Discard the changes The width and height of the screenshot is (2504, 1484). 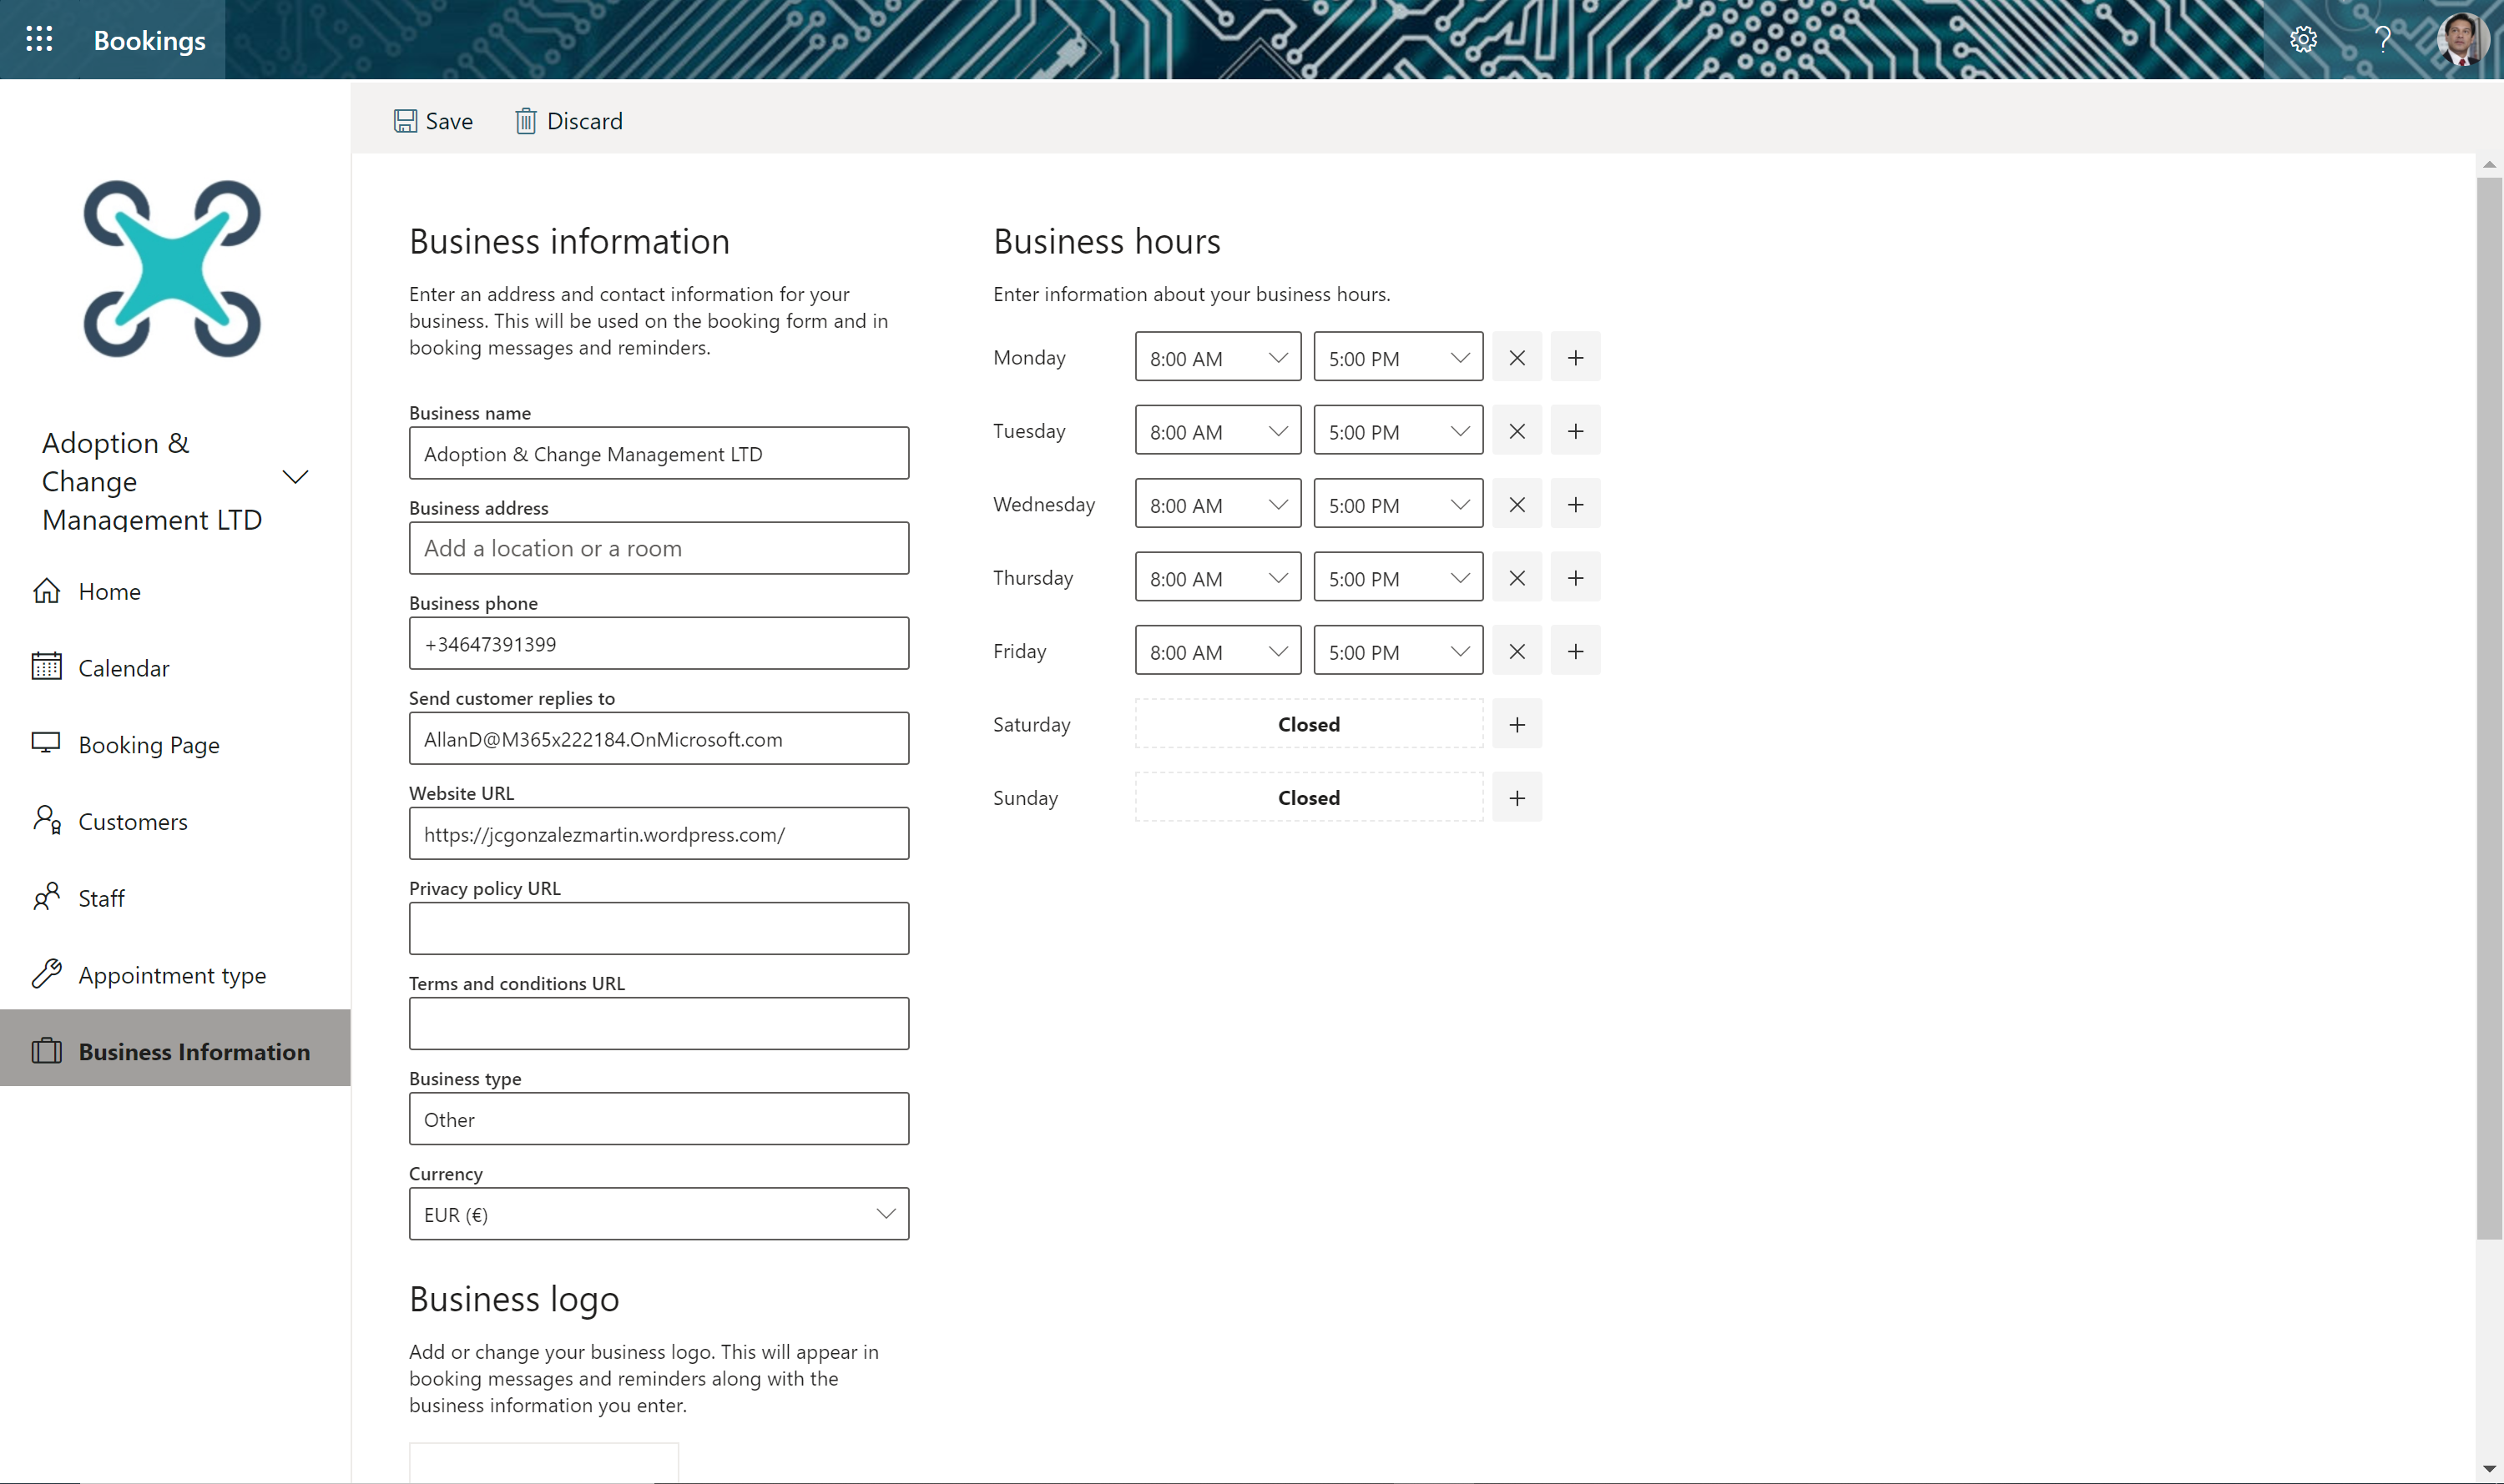569,121
